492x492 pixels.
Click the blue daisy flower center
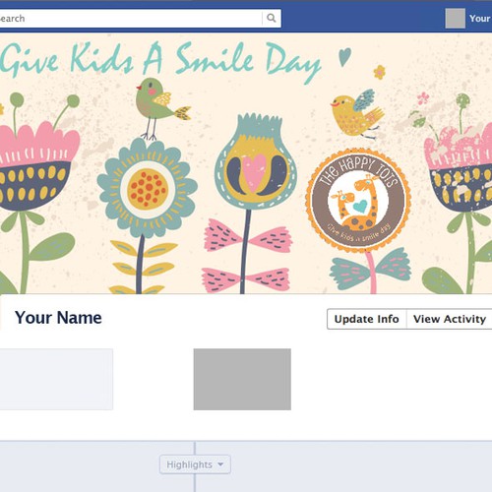point(148,189)
